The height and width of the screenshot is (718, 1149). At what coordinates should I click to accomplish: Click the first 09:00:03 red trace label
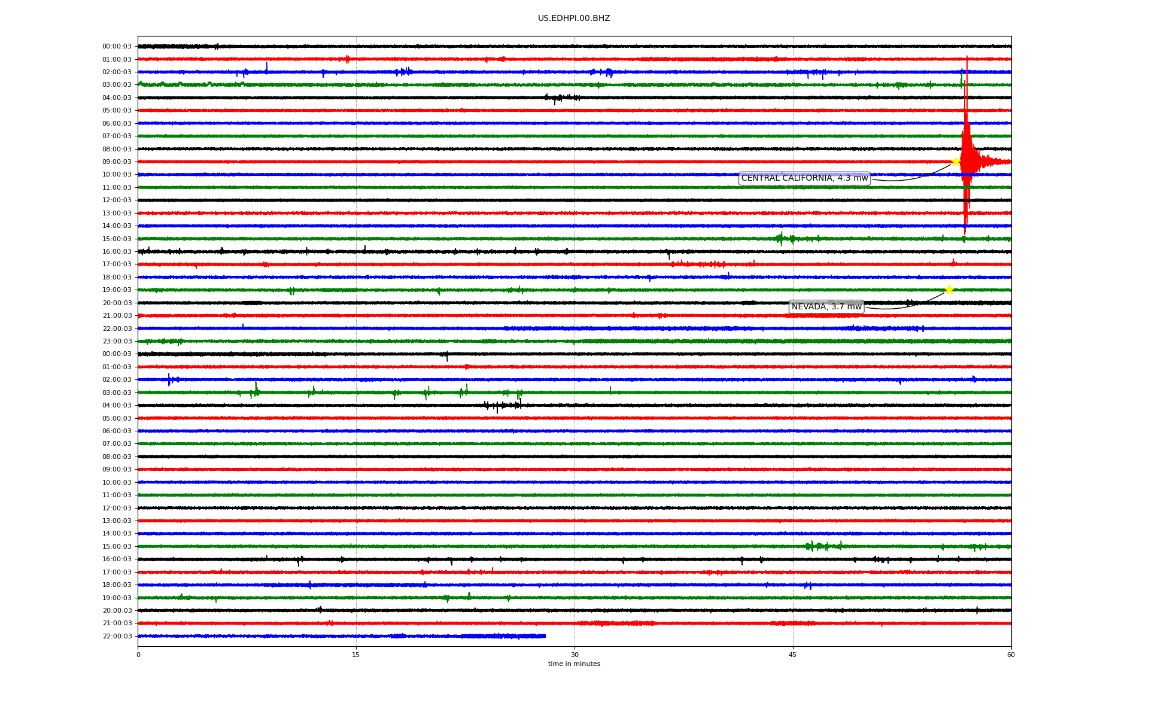pyautogui.click(x=117, y=162)
